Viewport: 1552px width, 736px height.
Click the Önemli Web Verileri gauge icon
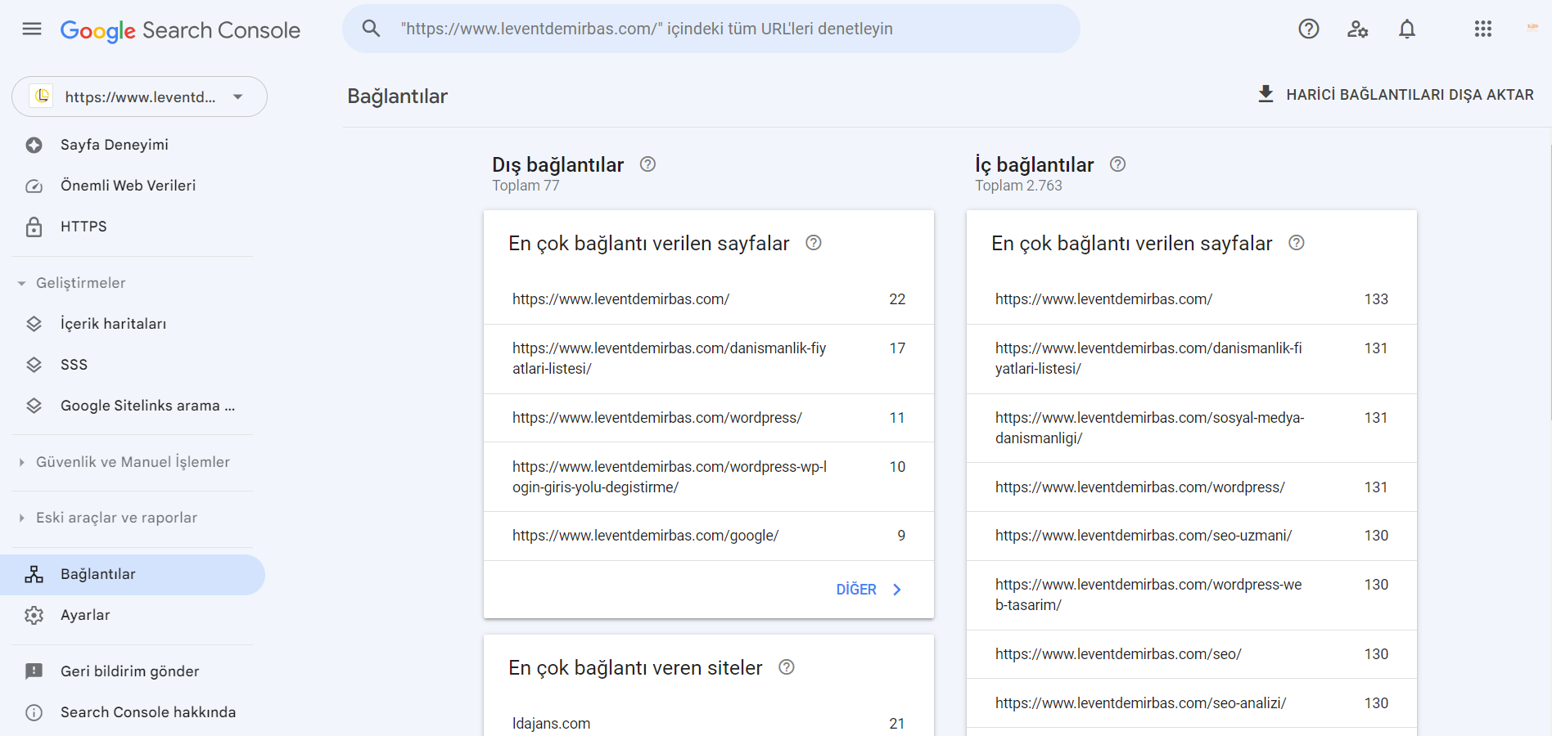[x=34, y=186]
